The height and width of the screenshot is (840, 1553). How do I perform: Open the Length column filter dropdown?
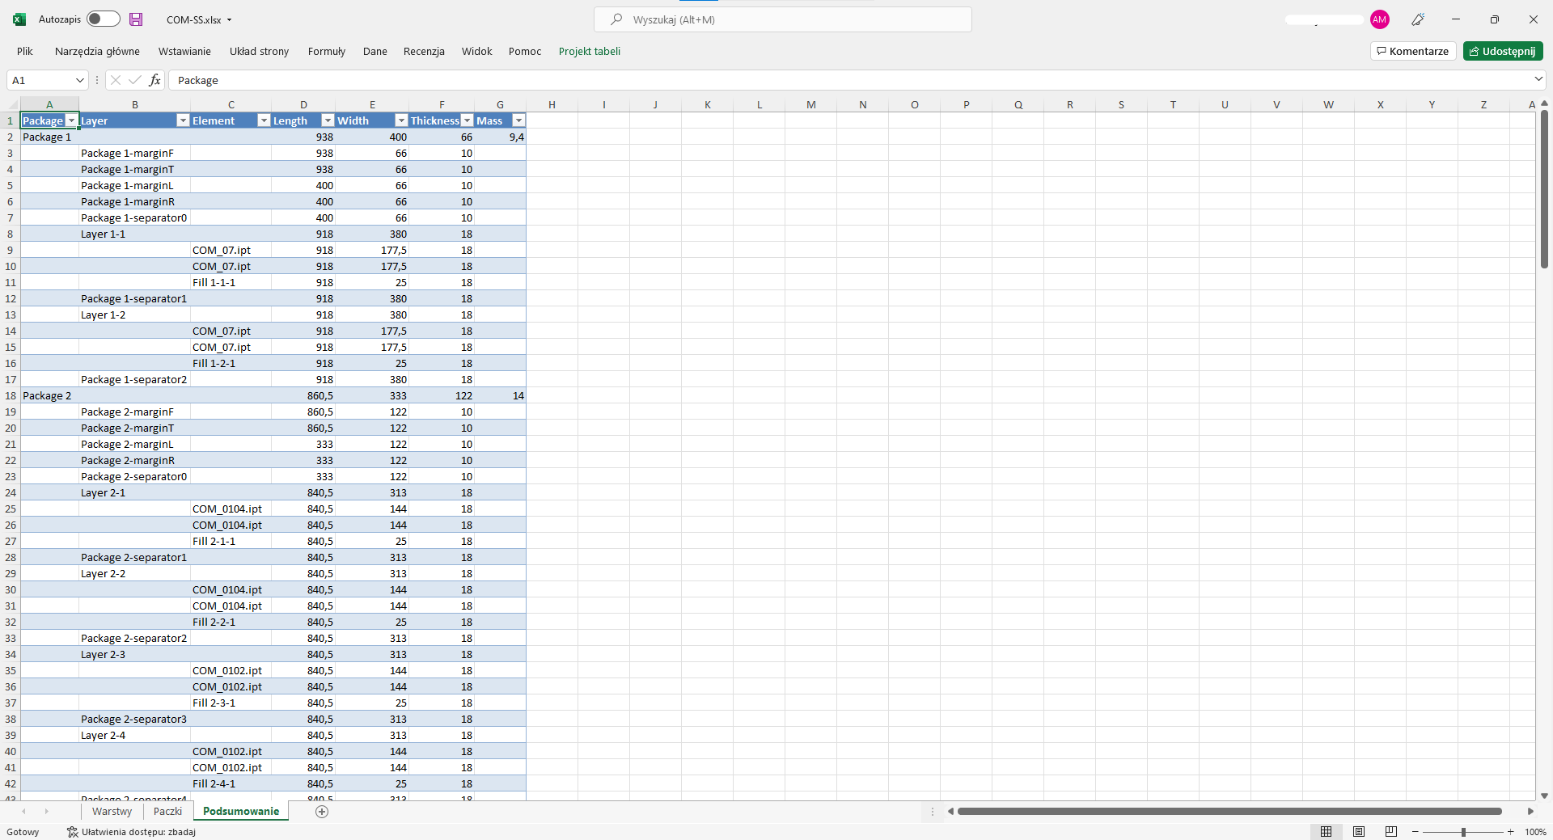[x=328, y=120]
